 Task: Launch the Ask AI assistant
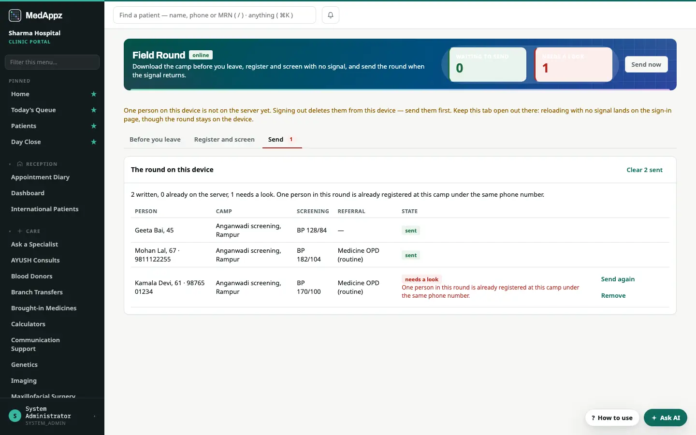tap(666, 418)
